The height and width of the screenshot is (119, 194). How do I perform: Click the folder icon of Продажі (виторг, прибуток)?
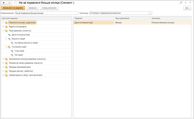[6, 71]
